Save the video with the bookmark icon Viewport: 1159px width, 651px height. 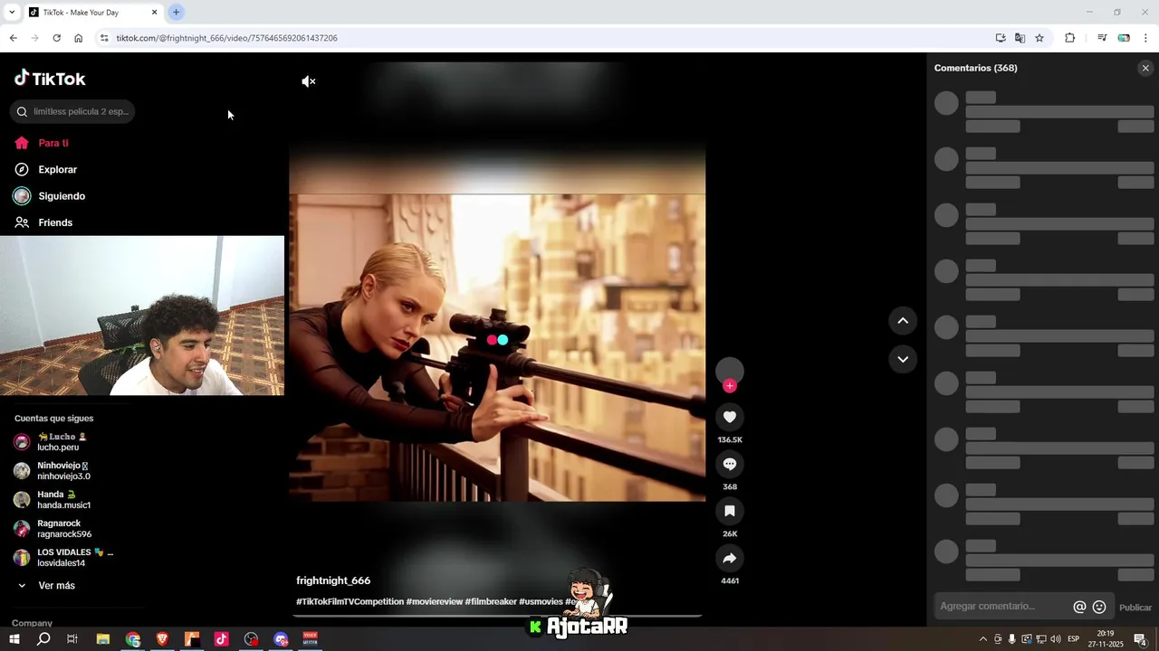click(730, 511)
